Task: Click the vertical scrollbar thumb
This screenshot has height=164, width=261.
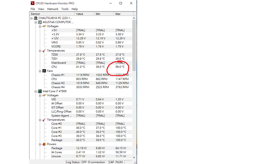Action: tap(134, 46)
